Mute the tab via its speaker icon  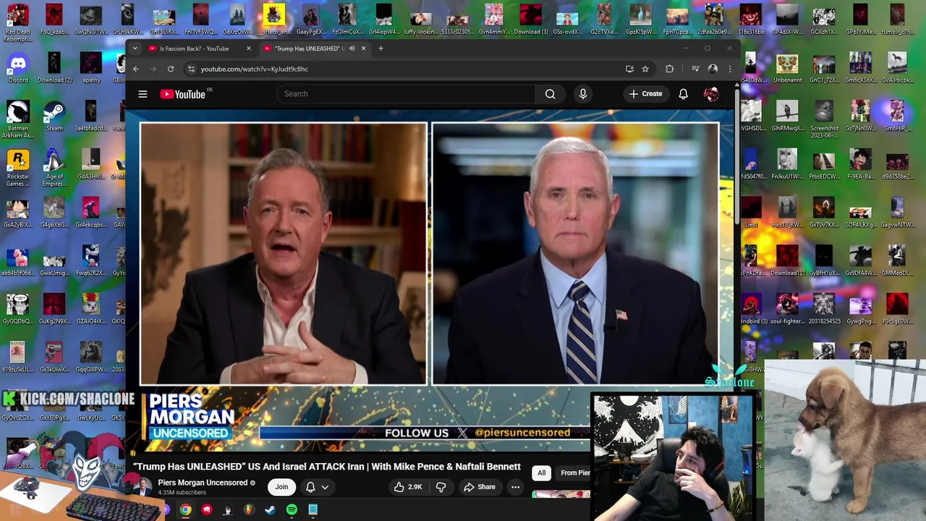tap(352, 48)
